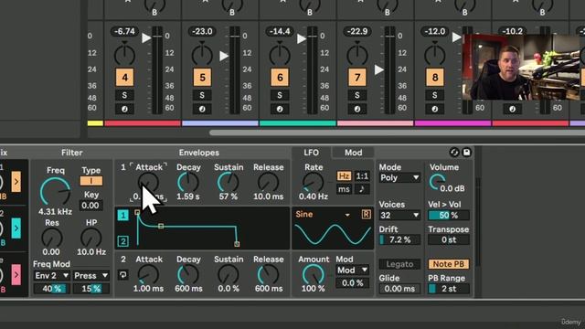Toggle track 5 activator button

click(202, 77)
